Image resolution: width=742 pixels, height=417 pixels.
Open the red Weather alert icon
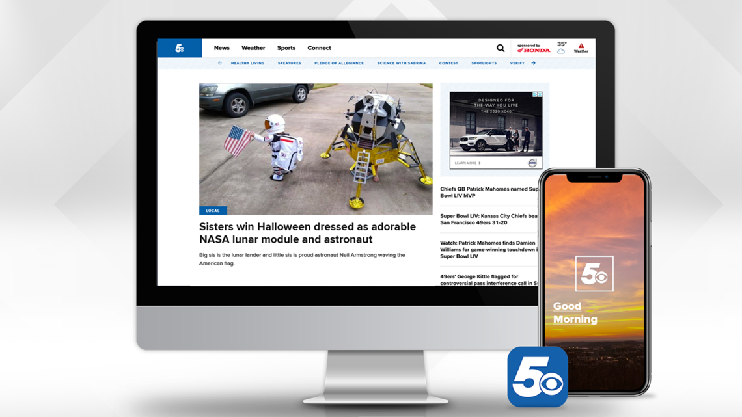[x=580, y=47]
